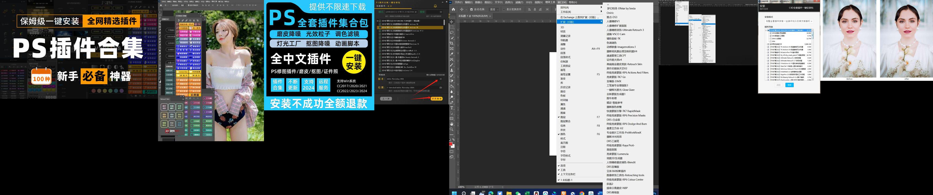Open the 图层 auto-select dropdown
This screenshot has height=195, width=933.
(x=494, y=9)
